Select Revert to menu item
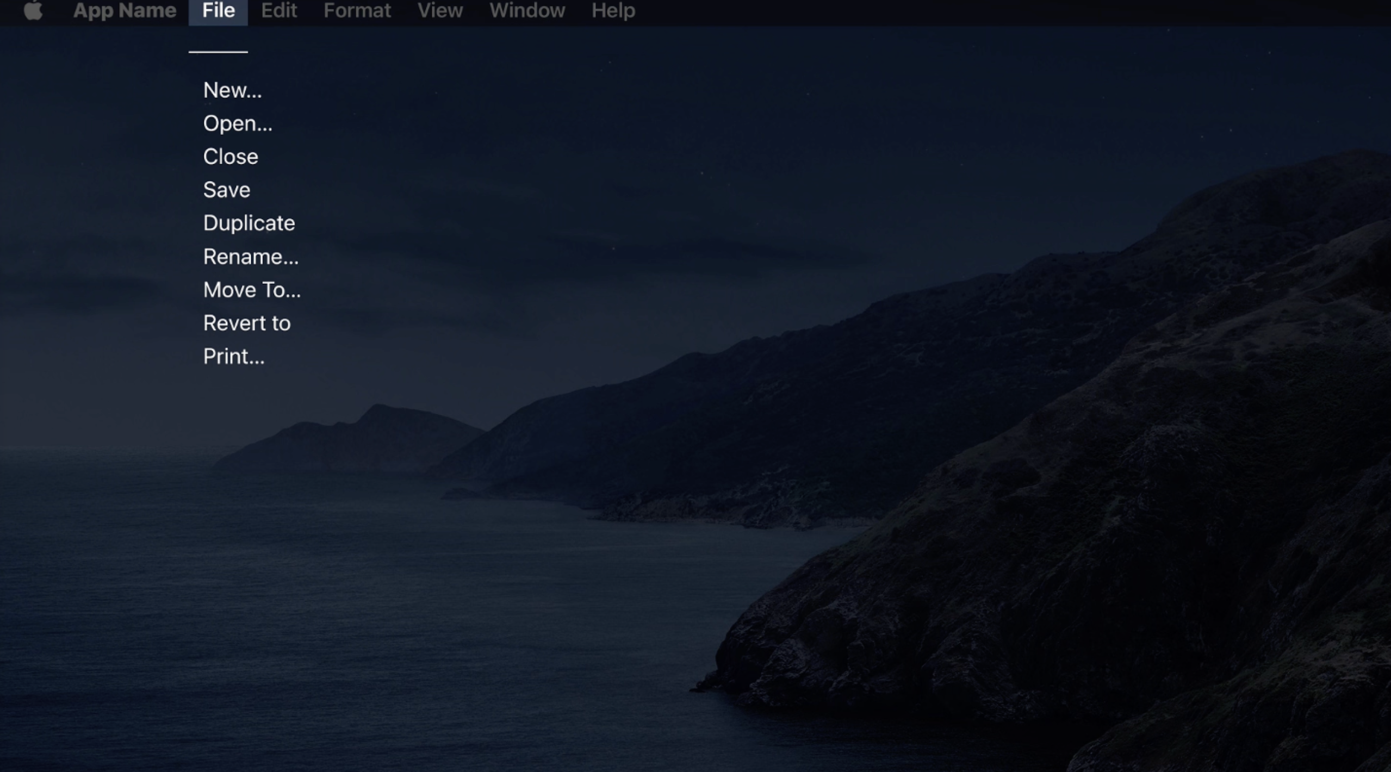Viewport: 1391px width, 772px height. pos(247,323)
